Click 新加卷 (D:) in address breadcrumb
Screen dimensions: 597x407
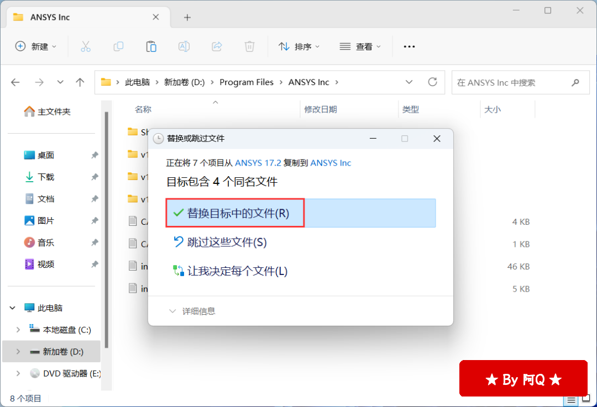(184, 82)
